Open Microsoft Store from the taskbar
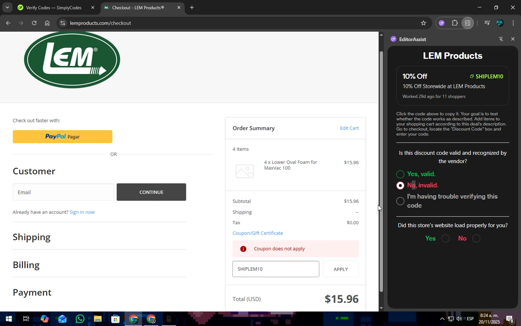This screenshot has height=326, width=521. pos(115,319)
